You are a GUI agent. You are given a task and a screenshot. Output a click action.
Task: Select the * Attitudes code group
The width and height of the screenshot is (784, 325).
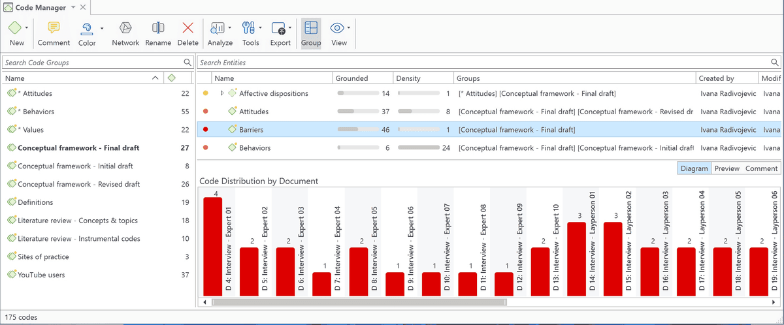pos(98,93)
